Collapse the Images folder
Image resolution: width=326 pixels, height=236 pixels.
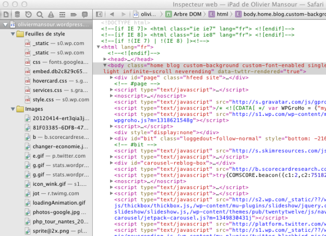tap(13, 109)
